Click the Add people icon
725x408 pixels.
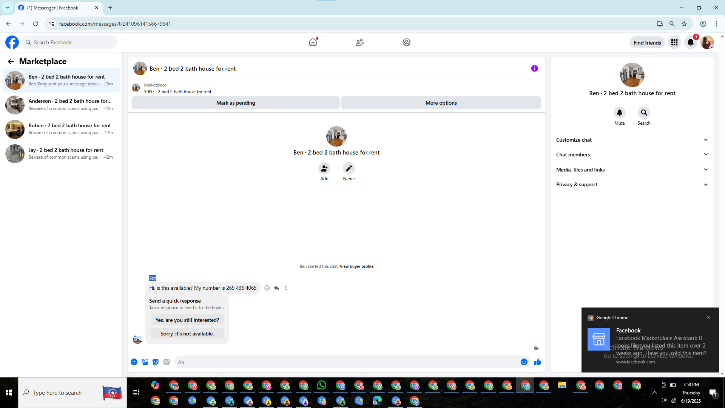tap(324, 168)
